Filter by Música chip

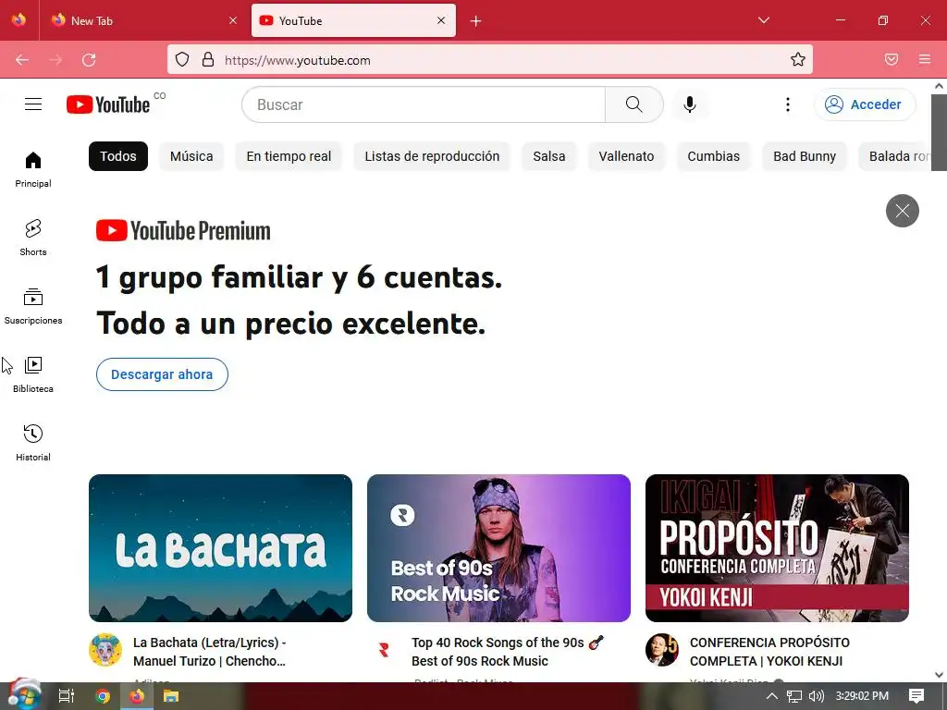point(191,156)
